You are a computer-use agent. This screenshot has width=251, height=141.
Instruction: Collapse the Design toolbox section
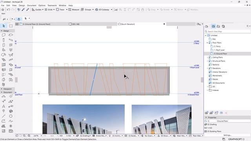pyautogui.click(x=2, y=31)
